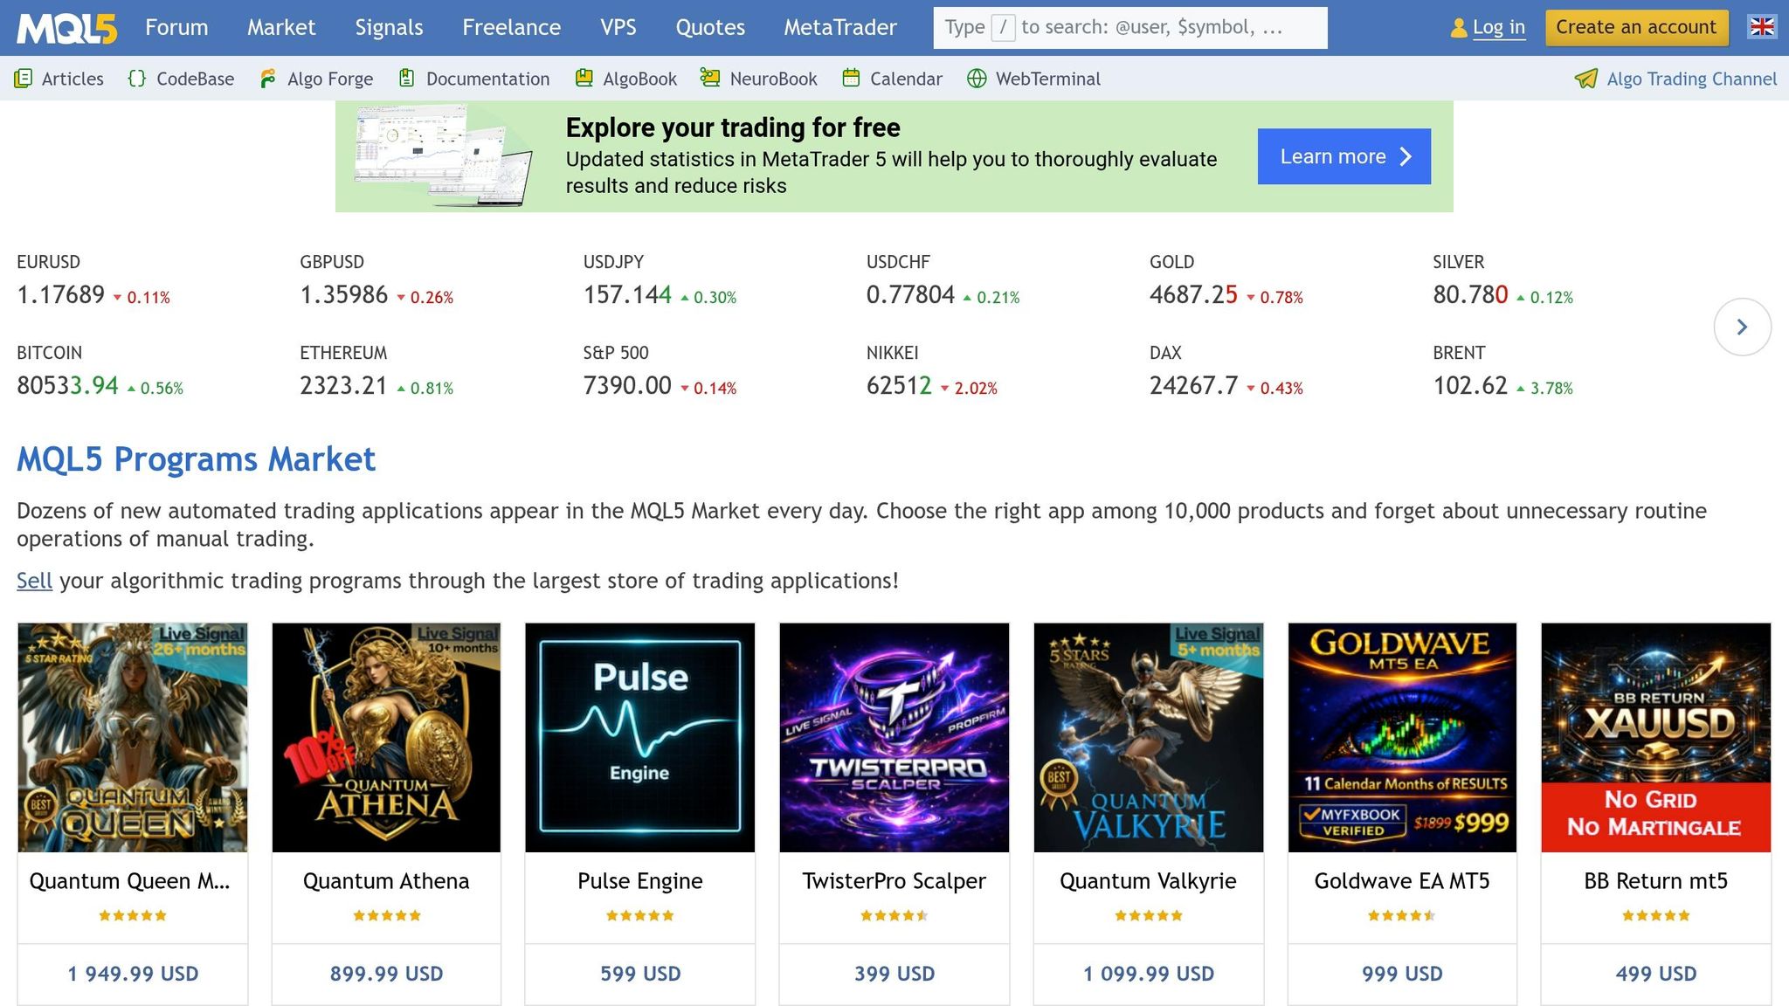Open the Algo Trading Channel link

coord(1692,79)
